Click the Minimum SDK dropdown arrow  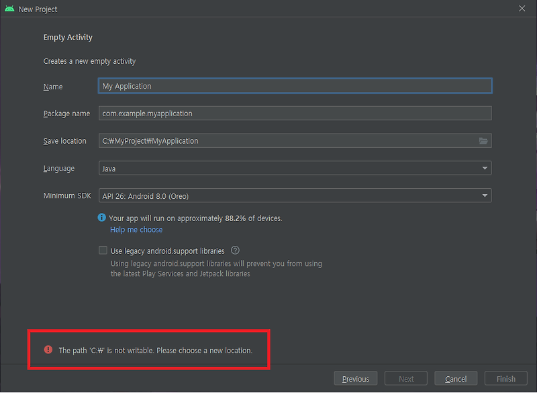pos(485,195)
